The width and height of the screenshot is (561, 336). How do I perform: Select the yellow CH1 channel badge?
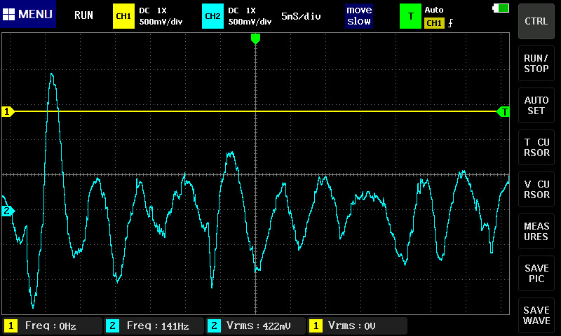tap(123, 15)
